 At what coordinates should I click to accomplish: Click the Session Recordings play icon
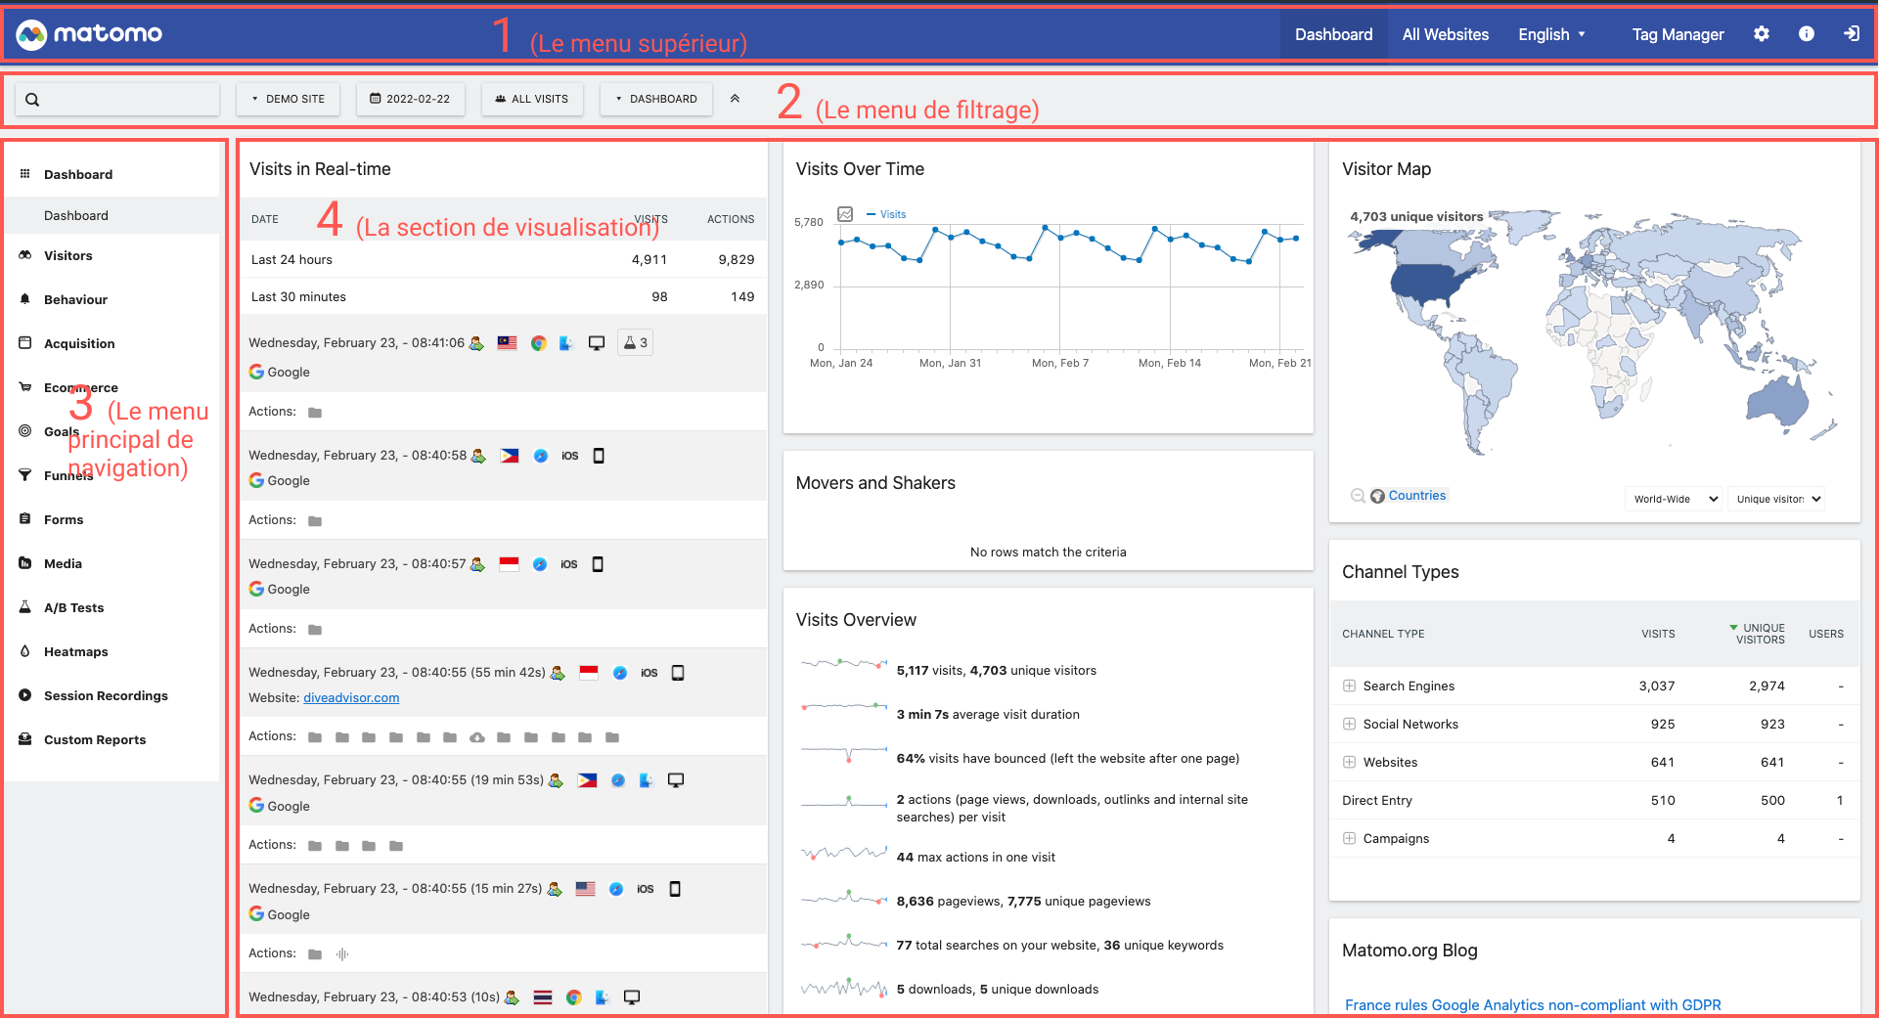pos(25,695)
